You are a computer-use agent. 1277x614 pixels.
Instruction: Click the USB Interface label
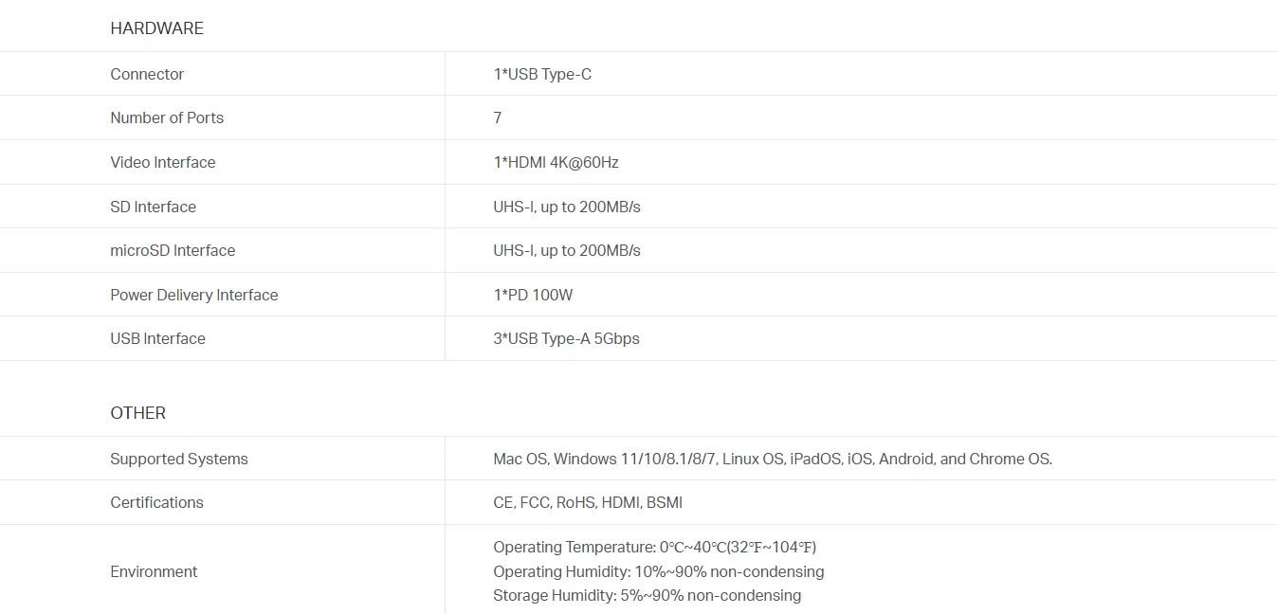[x=157, y=338]
